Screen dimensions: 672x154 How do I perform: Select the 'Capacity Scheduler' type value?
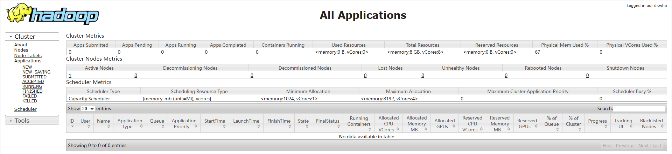tap(89, 99)
